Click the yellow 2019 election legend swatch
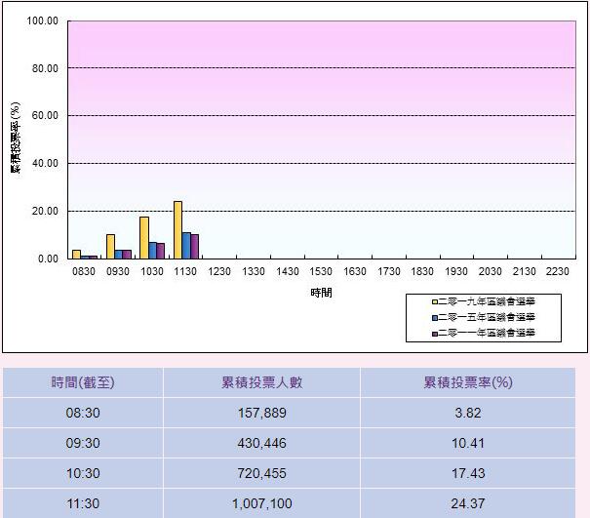 436,300
